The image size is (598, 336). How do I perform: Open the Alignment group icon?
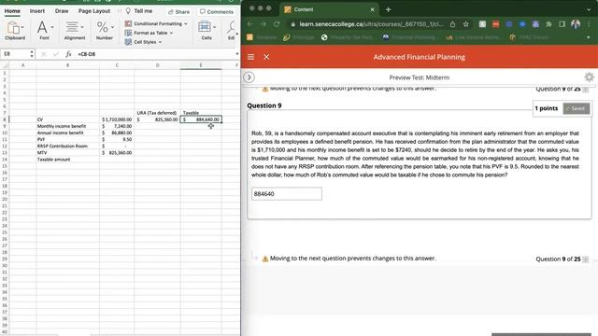(x=72, y=27)
